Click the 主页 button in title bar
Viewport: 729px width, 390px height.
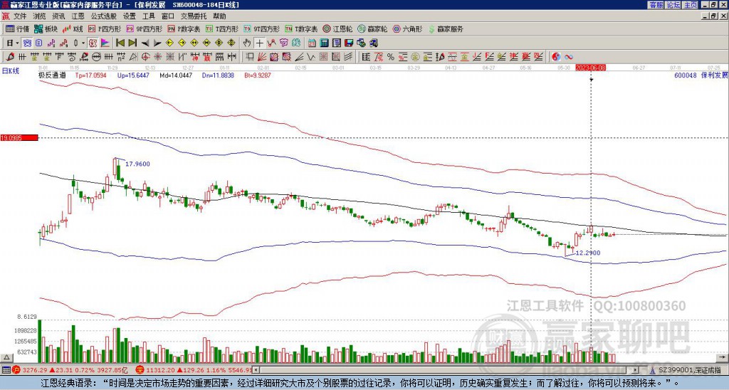coord(691,5)
